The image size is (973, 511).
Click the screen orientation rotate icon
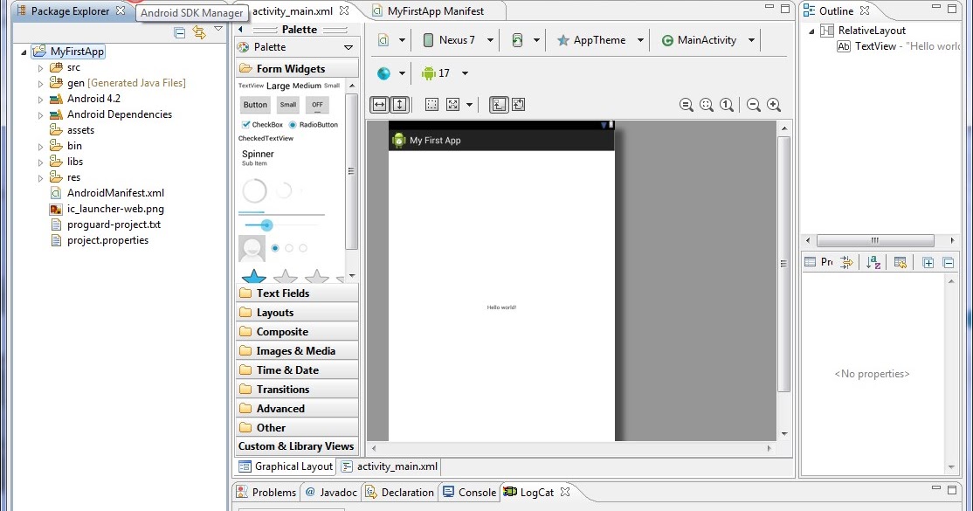pos(517,40)
